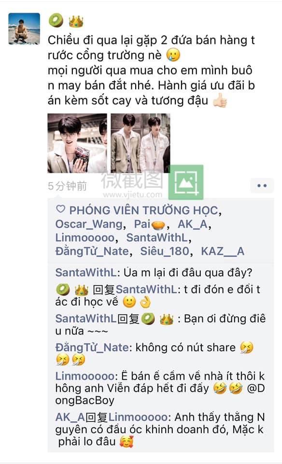This screenshot has width=282, height=464.
Task: Open KAZ__A profile in likes list
Action: click(223, 251)
